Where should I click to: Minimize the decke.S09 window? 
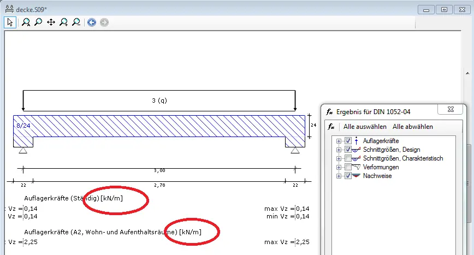pos(426,10)
